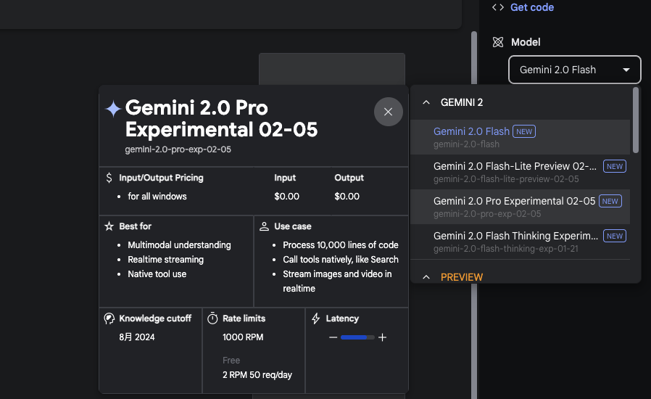Click 'Multimodal understanding' bullet
This screenshot has width=651, height=399.
coord(179,244)
